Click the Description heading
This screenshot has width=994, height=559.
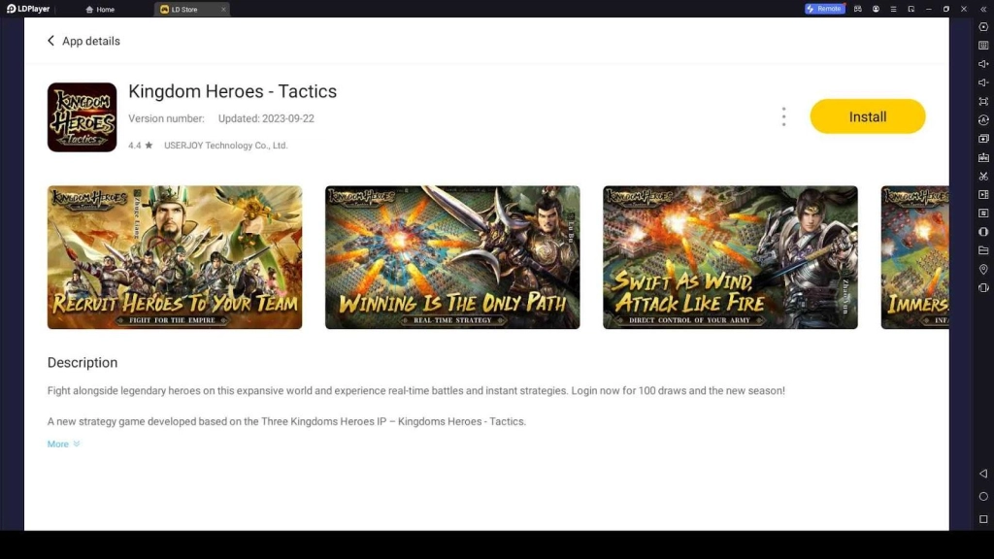(83, 363)
